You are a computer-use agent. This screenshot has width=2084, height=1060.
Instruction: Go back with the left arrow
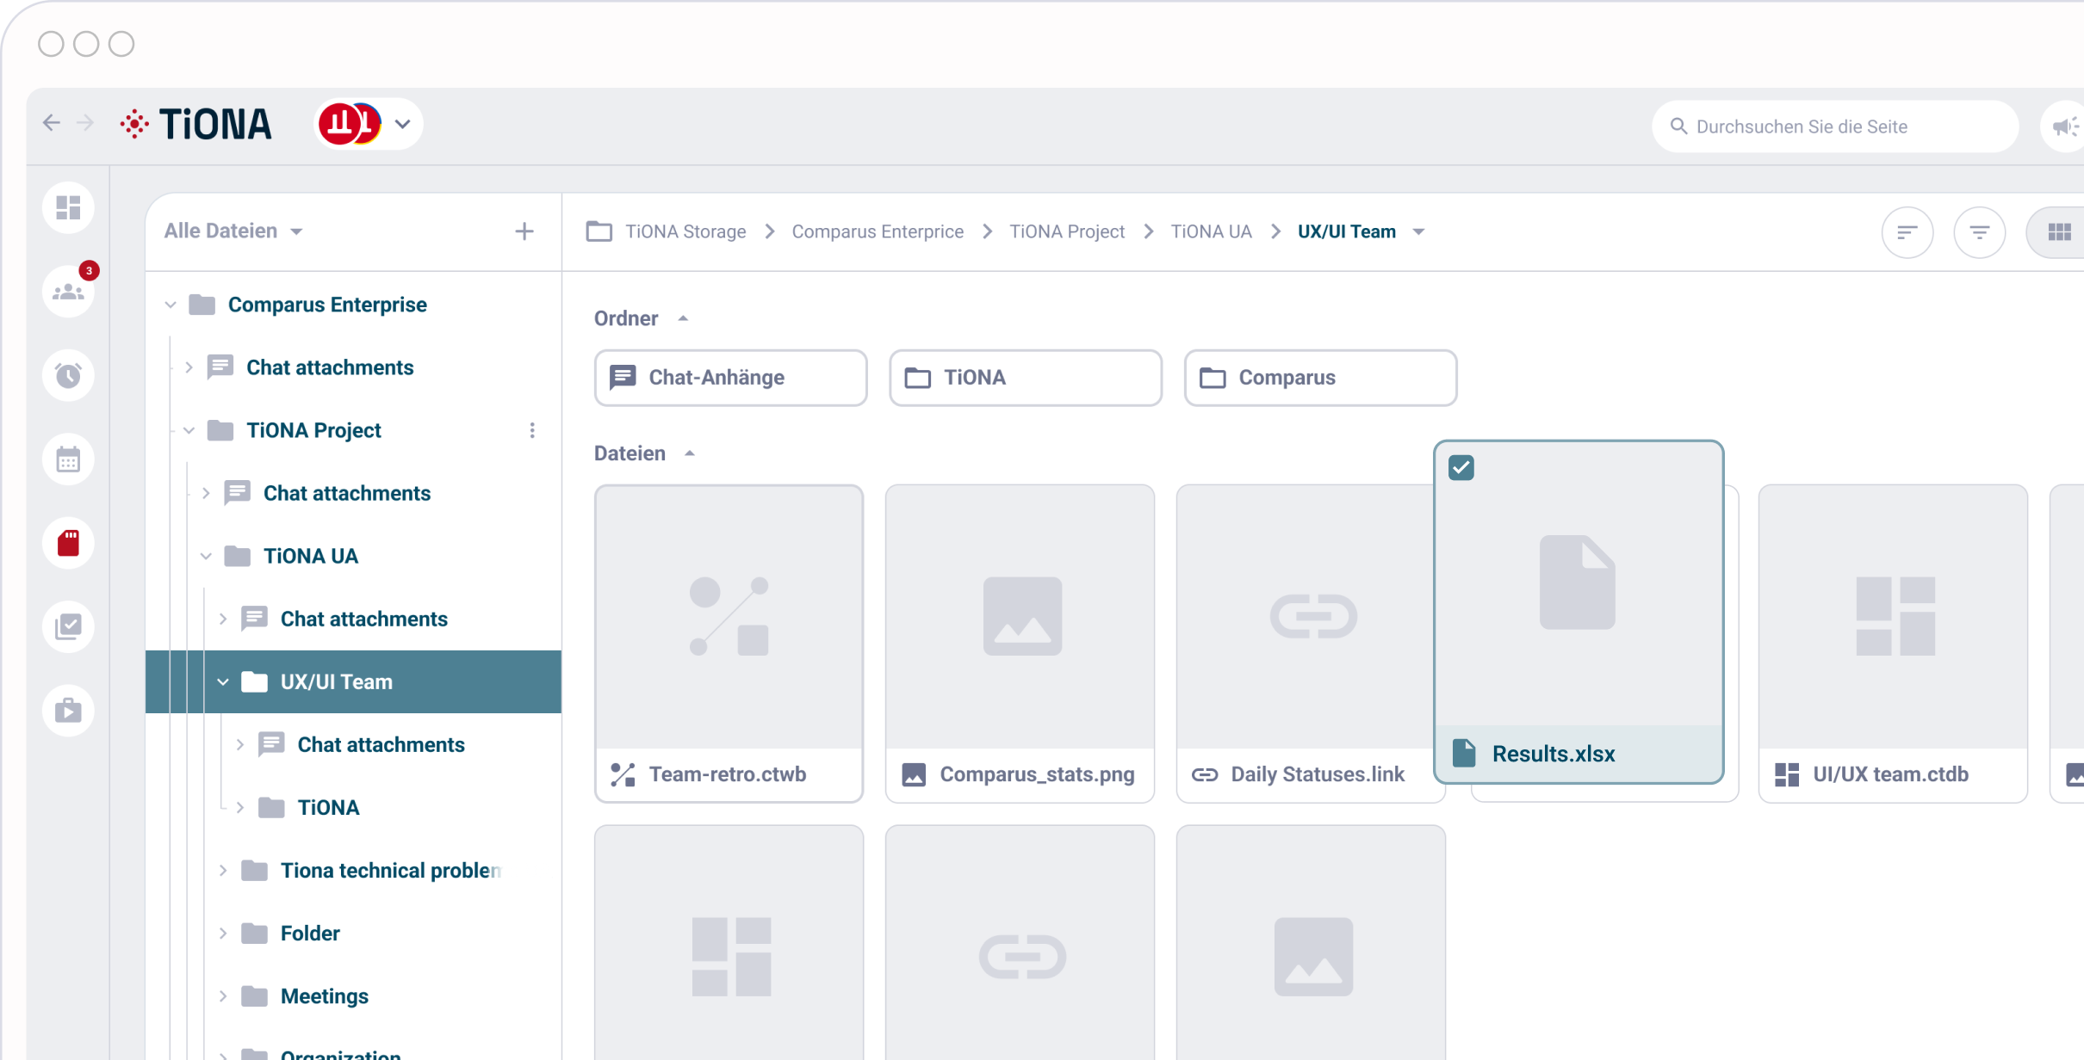[52, 123]
